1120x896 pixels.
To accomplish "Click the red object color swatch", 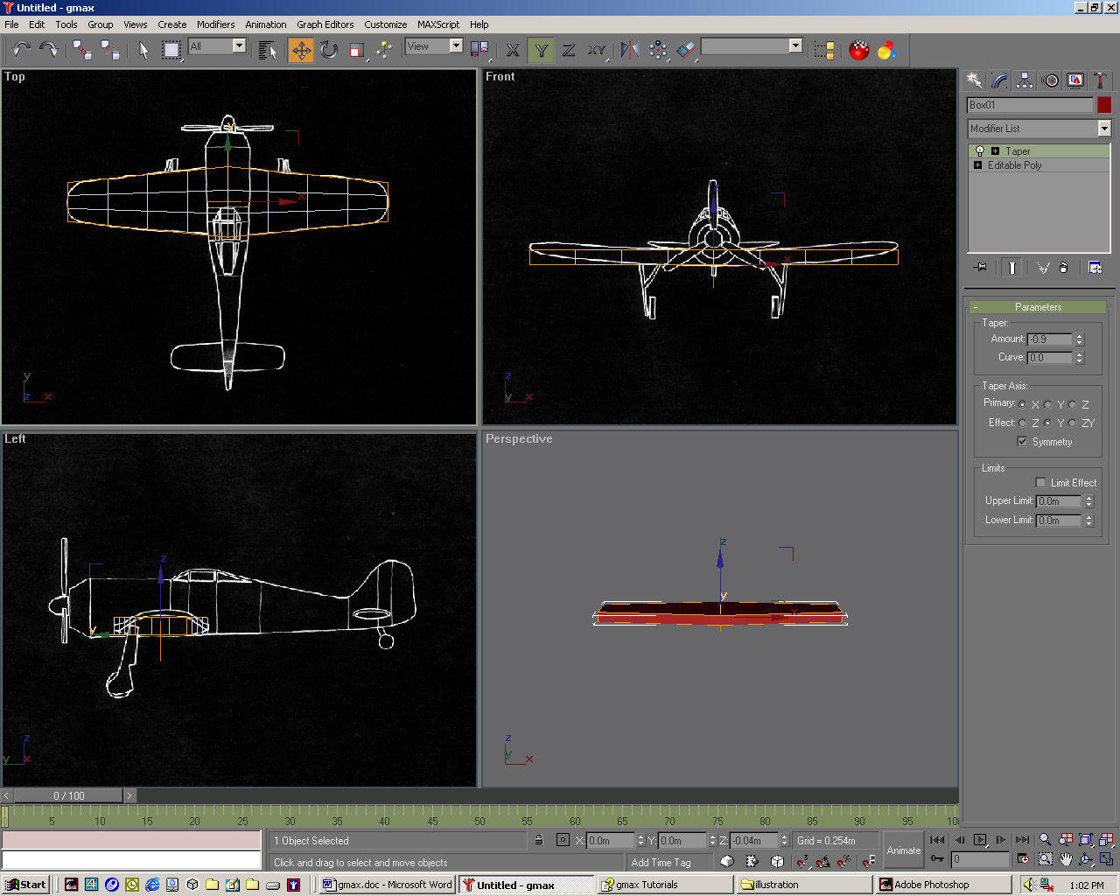I will click(x=1104, y=105).
